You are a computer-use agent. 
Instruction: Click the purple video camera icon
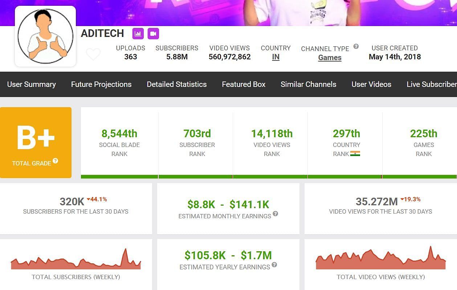pyautogui.click(x=153, y=34)
